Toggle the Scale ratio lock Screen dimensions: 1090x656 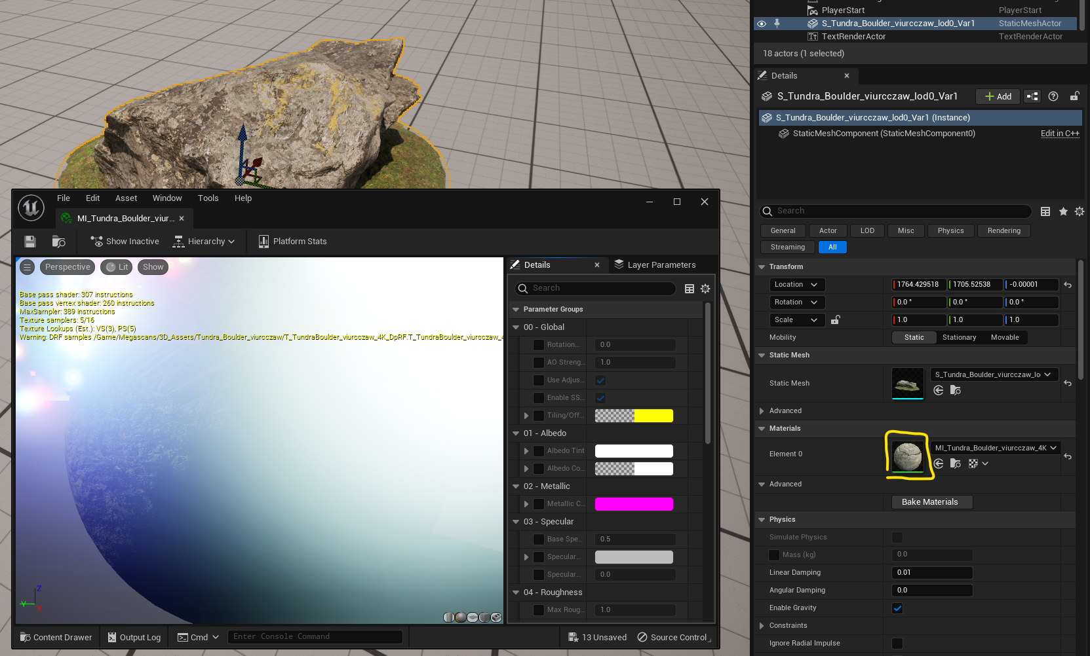836,320
